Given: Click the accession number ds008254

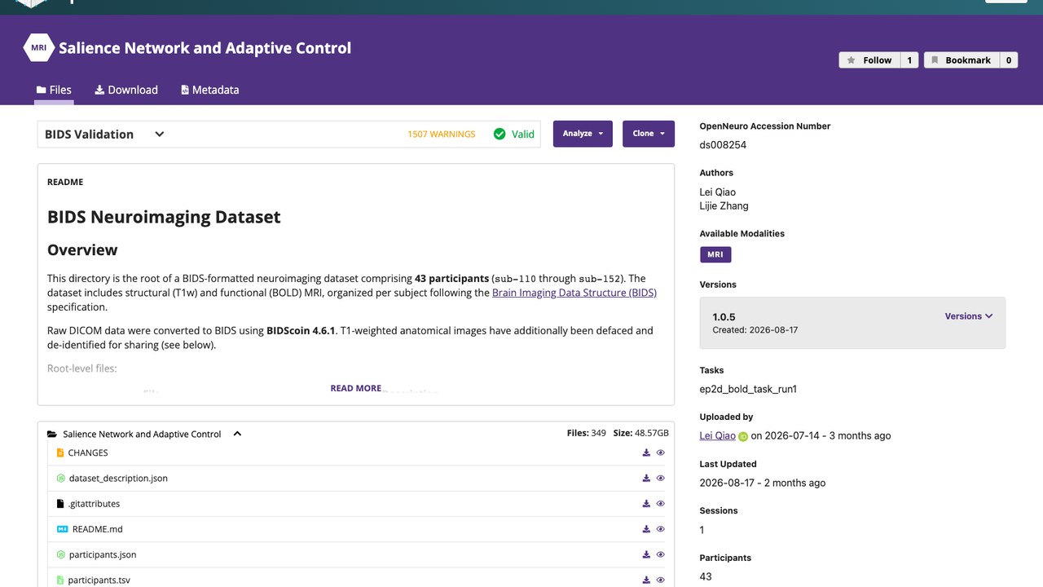Looking at the screenshot, I should pos(723,145).
